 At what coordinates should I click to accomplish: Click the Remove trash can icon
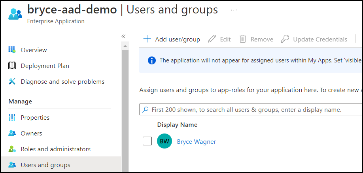[x=243, y=39]
